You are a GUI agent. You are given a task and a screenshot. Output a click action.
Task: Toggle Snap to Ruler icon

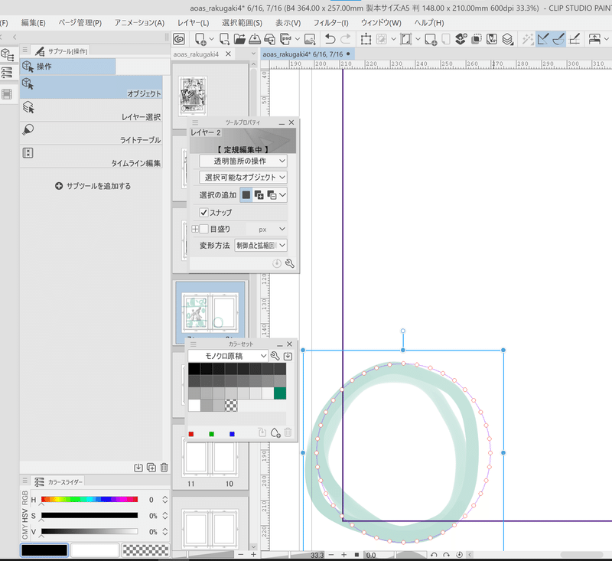(x=543, y=39)
